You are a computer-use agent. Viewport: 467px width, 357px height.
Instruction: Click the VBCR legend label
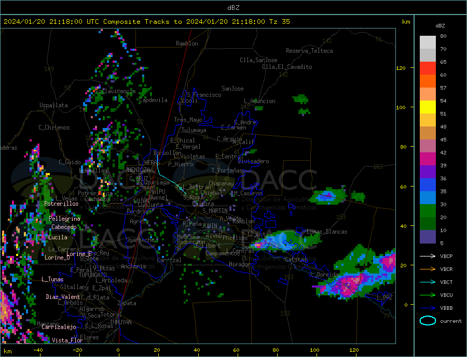446,269
